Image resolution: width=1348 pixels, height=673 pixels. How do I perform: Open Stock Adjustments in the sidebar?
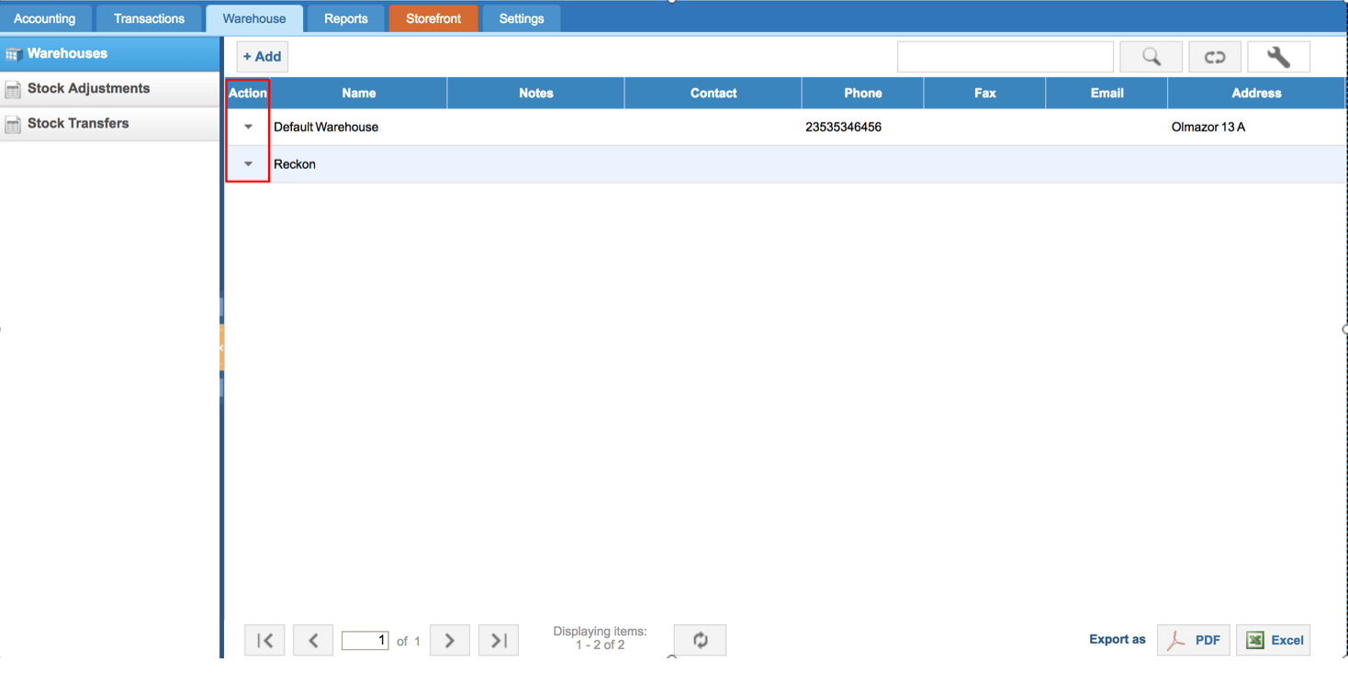click(110, 89)
